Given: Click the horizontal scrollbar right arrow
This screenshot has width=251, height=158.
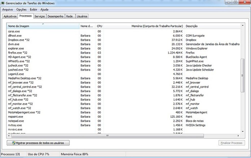Looking at the screenshot, I should click(238, 136).
